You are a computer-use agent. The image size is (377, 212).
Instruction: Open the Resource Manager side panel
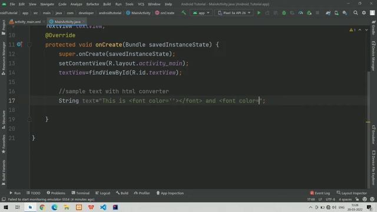(x=4, y=58)
